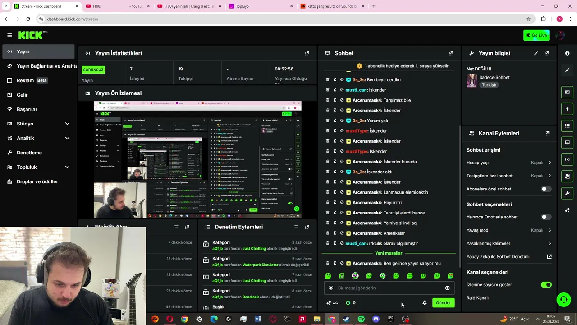Open Takipçilere özel sohbet setting chevron
The height and width of the screenshot is (325, 577).
(550, 176)
